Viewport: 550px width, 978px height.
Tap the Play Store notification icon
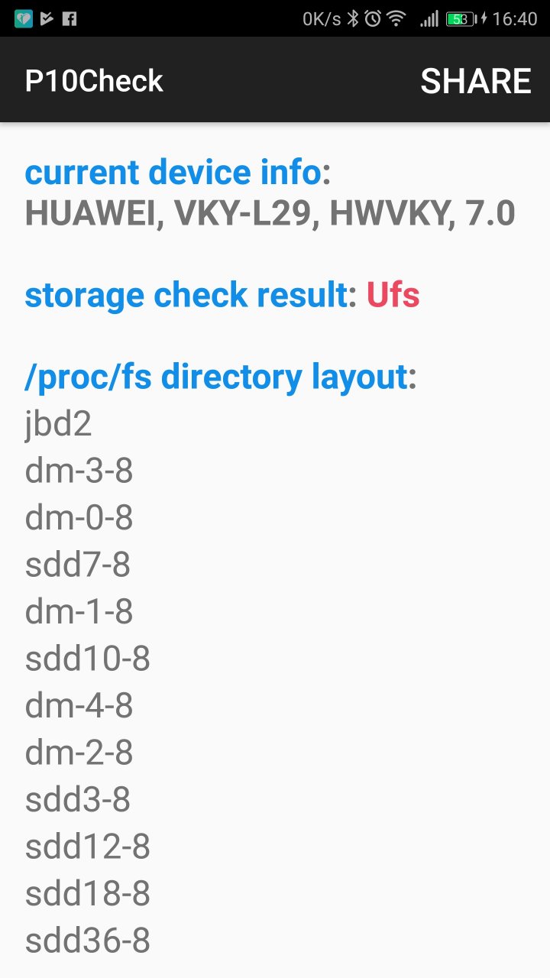point(47,18)
